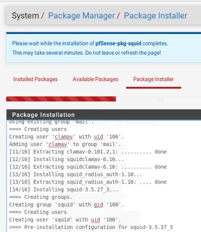The width and height of the screenshot is (201, 232).
Task: Switch to the Available Packages tab
Action: click(x=95, y=79)
